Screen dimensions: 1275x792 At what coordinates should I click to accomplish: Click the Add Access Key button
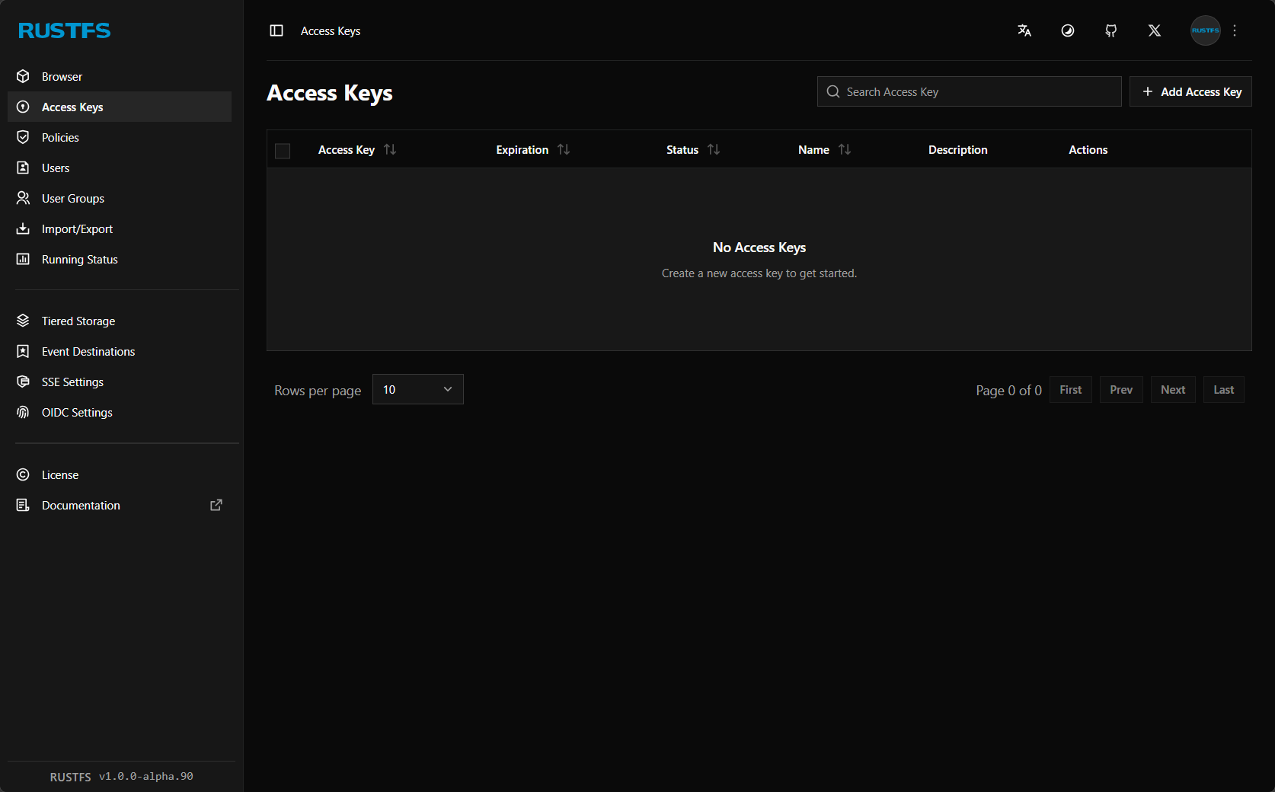(1190, 91)
